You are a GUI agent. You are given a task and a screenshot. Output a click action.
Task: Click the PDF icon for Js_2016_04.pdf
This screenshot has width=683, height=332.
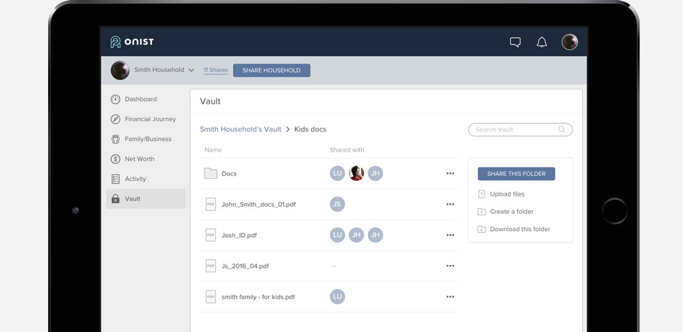pyautogui.click(x=211, y=266)
